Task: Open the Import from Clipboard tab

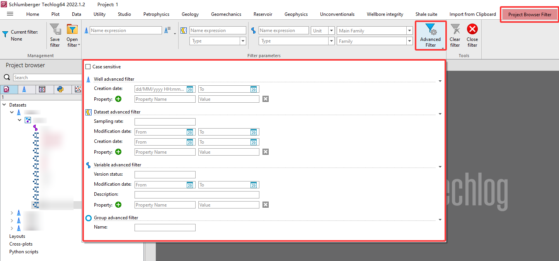Action: pyautogui.click(x=473, y=14)
